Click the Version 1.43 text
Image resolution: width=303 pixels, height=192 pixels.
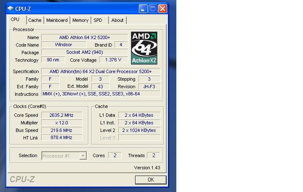click(x=147, y=168)
